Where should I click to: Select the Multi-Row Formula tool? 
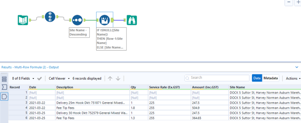point(105,20)
